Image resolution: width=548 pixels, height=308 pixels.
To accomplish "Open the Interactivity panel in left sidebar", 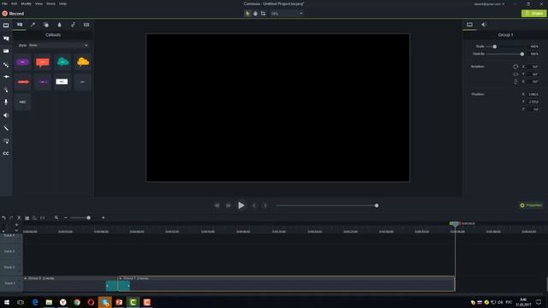I will (x=6, y=141).
